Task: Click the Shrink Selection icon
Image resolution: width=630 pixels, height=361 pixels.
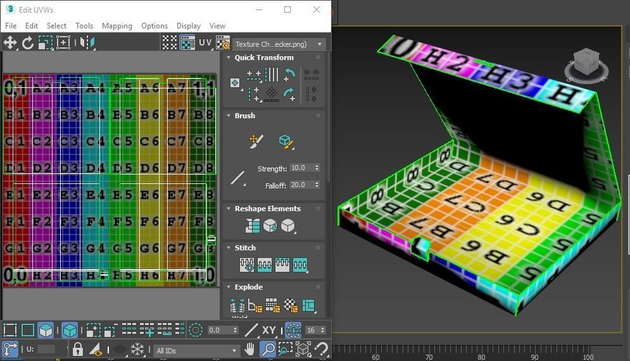Action: pos(111,330)
